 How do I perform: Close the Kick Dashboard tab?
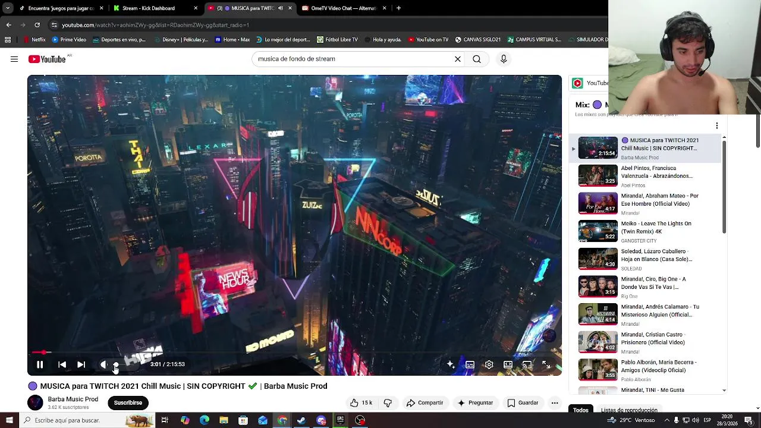(196, 8)
